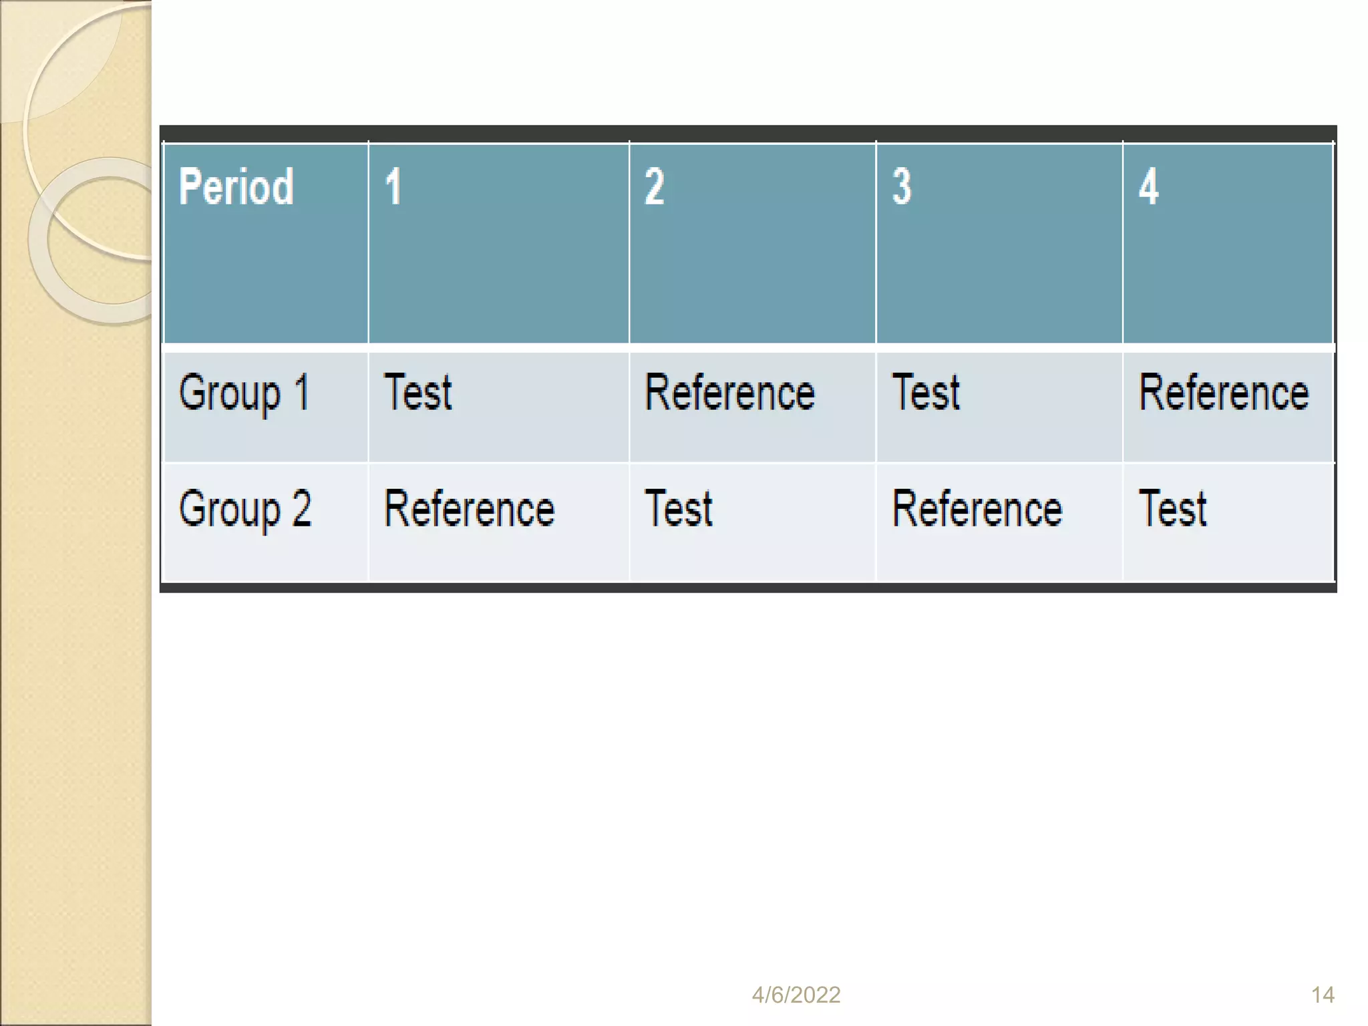Click the period 3 column header
The height and width of the screenshot is (1026, 1368).
(x=901, y=187)
